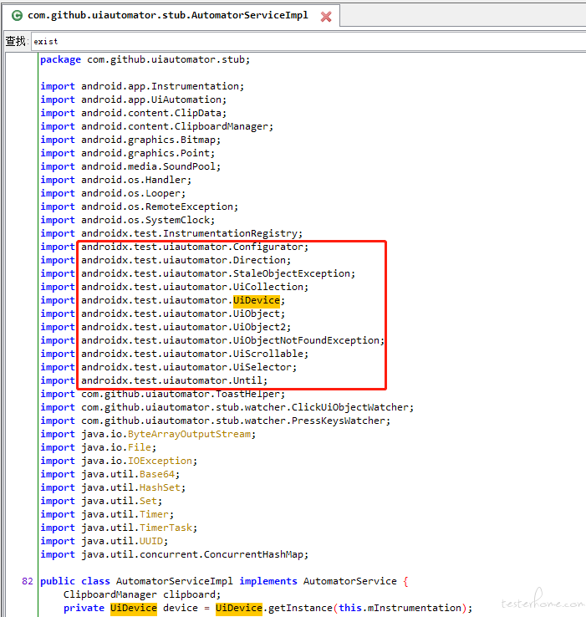Image resolution: width=586 pixels, height=617 pixels.
Task: Click UUID in java.util import
Action: tap(150, 541)
